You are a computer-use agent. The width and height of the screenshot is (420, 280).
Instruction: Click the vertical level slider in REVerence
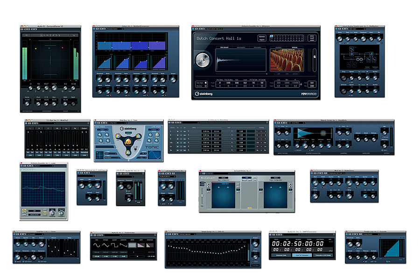315,60
